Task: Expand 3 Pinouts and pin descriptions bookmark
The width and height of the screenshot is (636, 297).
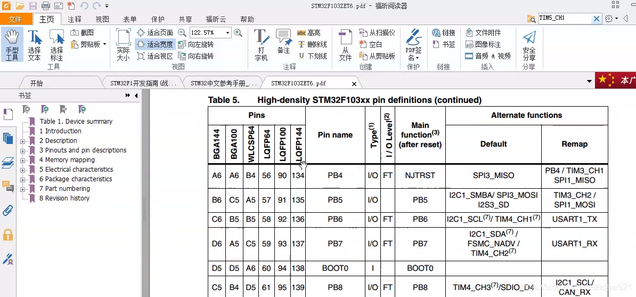Action: 22,151
